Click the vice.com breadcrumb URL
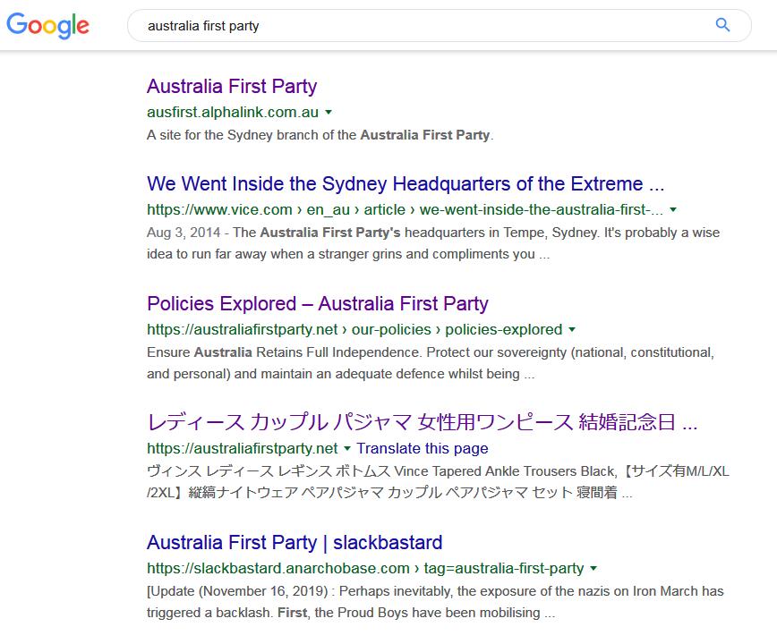Image resolution: width=777 pixels, height=644 pixels. [x=405, y=210]
